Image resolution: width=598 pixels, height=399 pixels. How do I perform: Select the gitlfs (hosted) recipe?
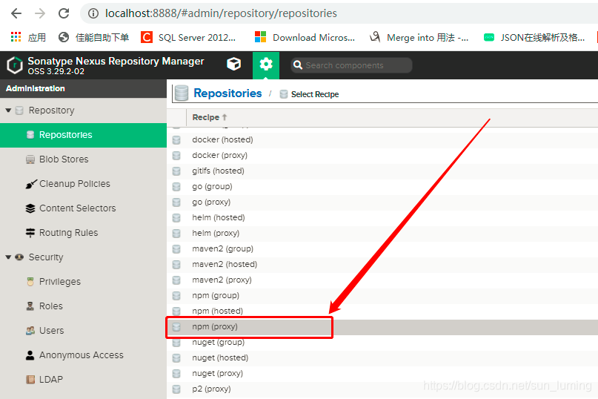click(382, 171)
